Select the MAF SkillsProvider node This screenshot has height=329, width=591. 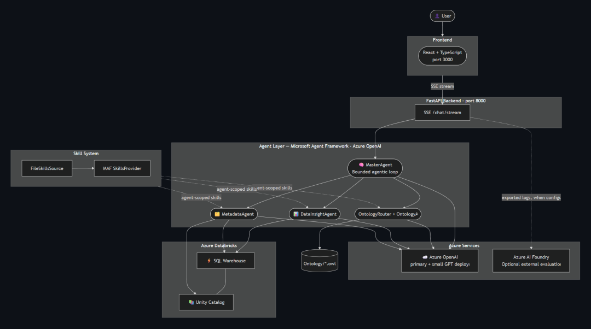[122, 168]
